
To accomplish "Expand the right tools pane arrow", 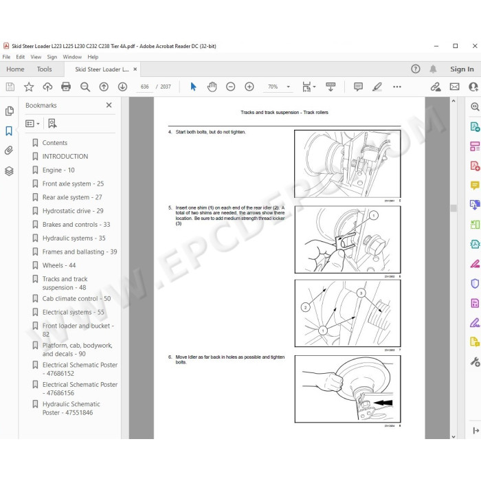I will (476, 431).
